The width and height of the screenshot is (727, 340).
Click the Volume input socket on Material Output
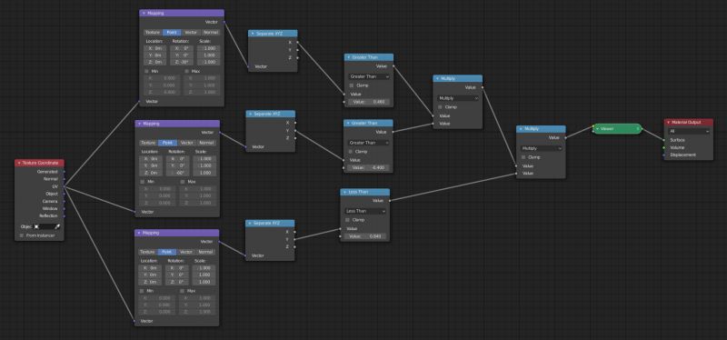[x=664, y=147]
